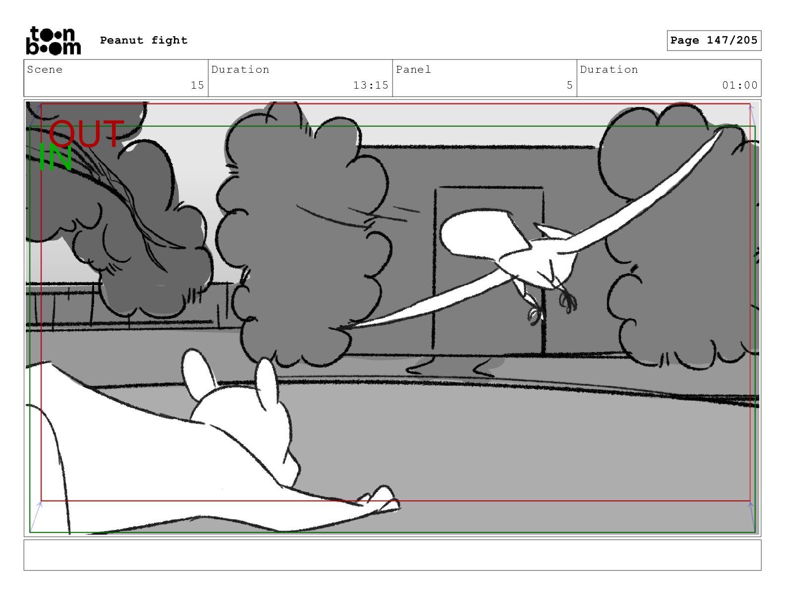
Task: Click the 'Panel' header label
Action: click(x=413, y=69)
